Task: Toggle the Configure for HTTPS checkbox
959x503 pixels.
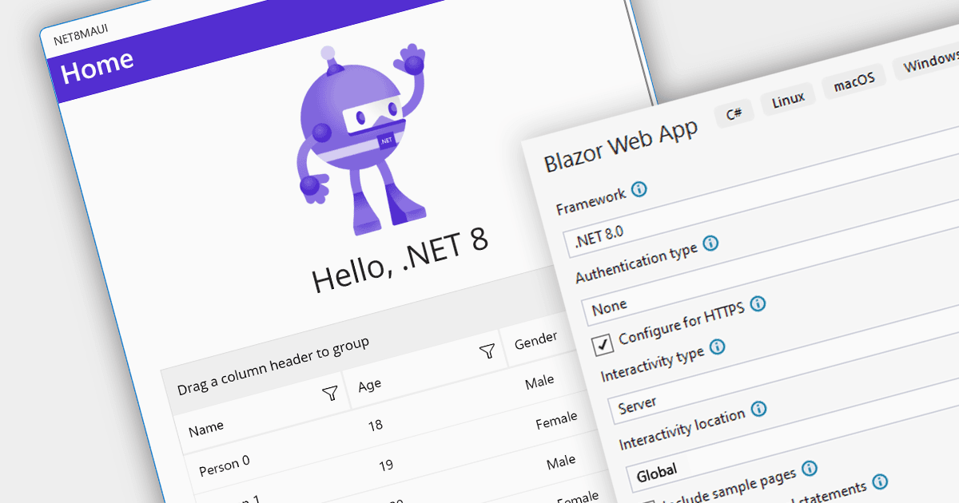Action: [603, 344]
